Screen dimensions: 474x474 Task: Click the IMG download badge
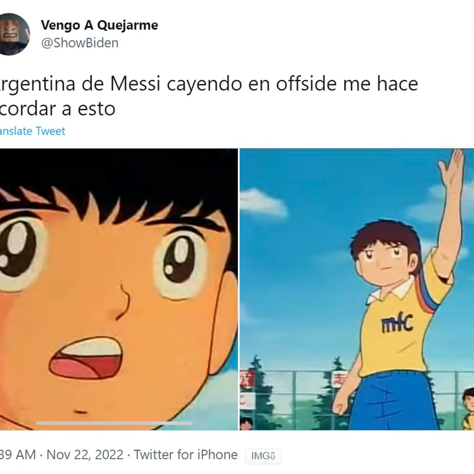coord(263,456)
